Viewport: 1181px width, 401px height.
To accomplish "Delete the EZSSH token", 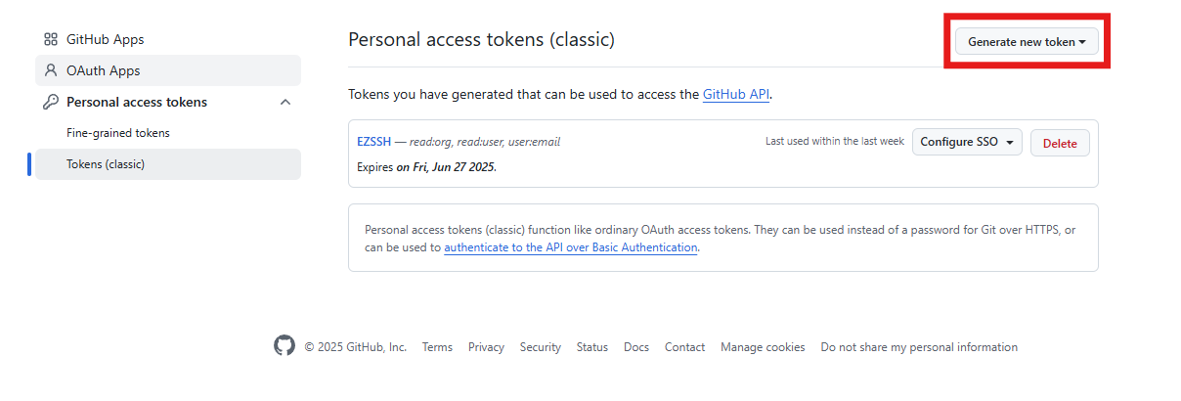I will (x=1060, y=143).
